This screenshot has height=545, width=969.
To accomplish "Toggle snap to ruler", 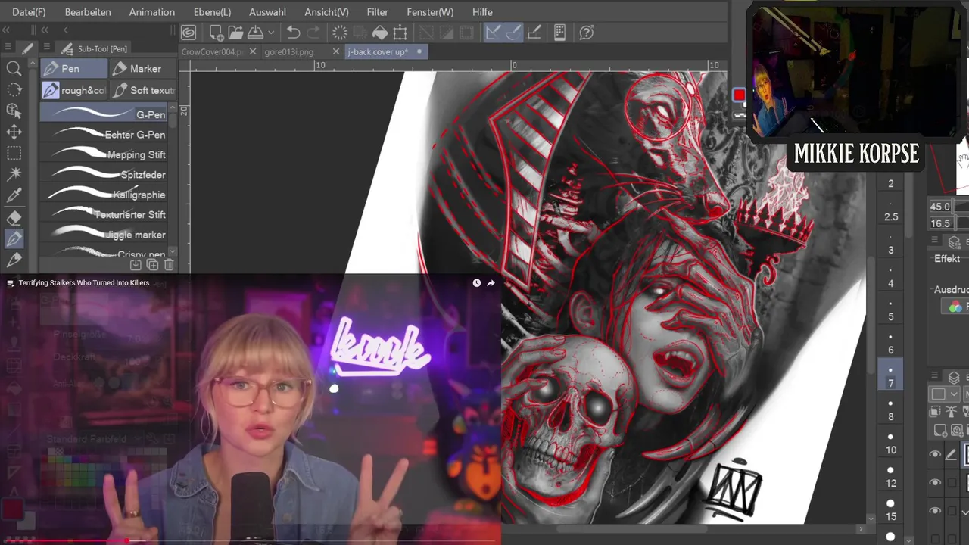I will [x=493, y=33].
